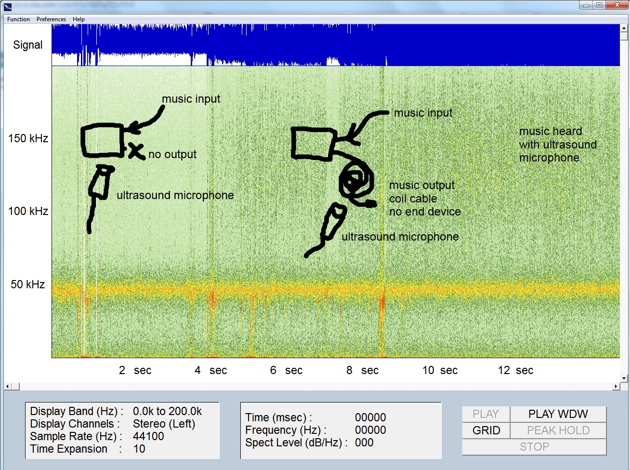Viewport: 630px width, 470px height.
Task: Close the spectrogram application window
Action: (x=617, y=5)
